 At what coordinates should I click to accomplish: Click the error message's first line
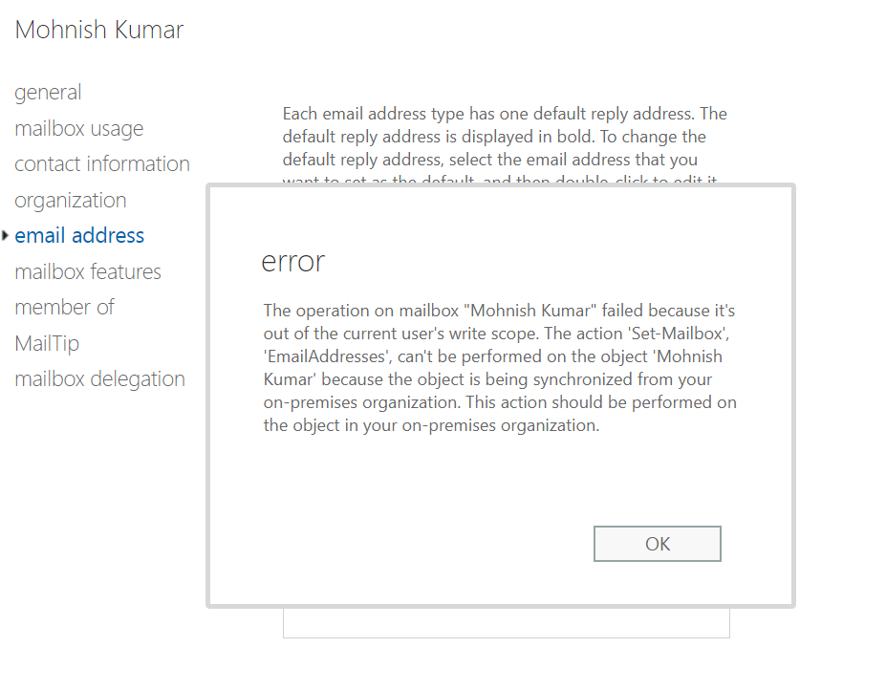pyautogui.click(x=499, y=311)
